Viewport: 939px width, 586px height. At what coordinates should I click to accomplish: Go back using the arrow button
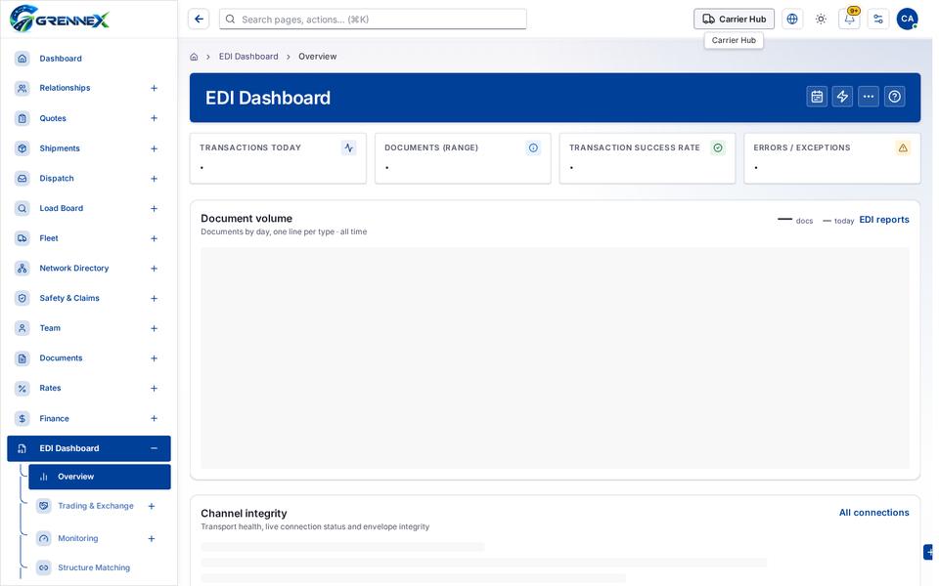pyautogui.click(x=199, y=20)
